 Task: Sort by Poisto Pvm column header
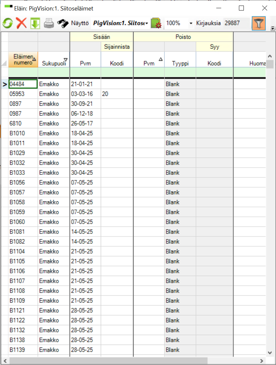point(149,60)
